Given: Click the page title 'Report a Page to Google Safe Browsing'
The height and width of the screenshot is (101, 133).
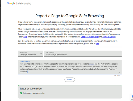Looking at the screenshot, I should 70,16.
